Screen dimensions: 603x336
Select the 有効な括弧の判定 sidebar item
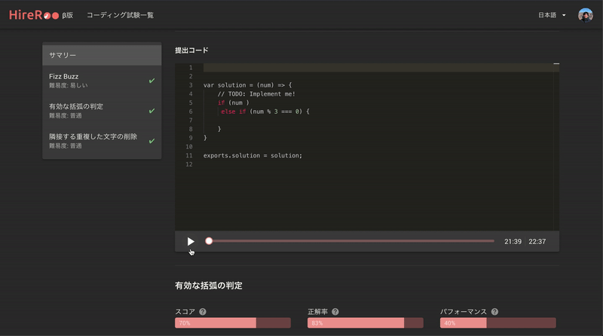pos(102,110)
